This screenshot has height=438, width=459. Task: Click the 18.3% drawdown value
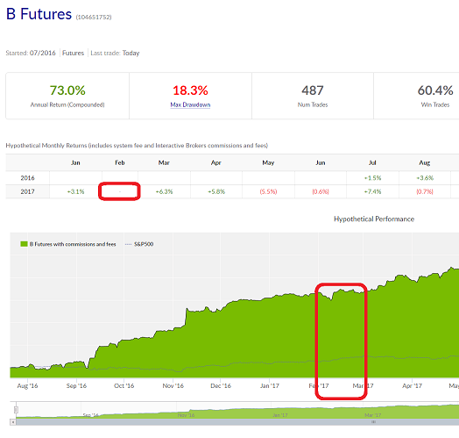click(x=190, y=90)
